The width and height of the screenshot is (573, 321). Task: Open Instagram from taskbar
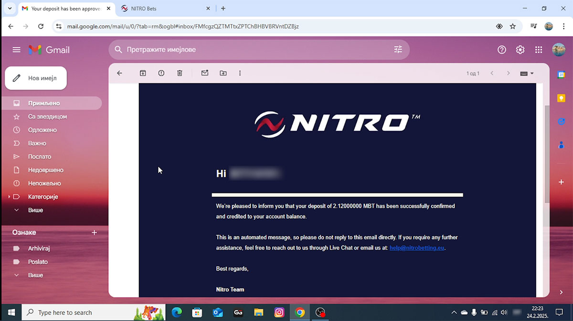pyautogui.click(x=279, y=312)
